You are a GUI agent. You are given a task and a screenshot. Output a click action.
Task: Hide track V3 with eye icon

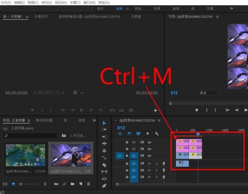pyautogui.click(x=149, y=142)
